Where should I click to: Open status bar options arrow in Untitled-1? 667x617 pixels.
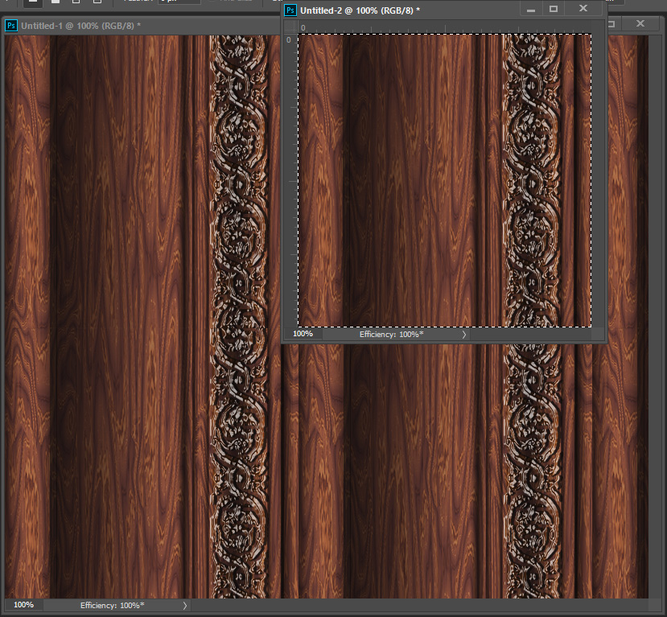(184, 605)
